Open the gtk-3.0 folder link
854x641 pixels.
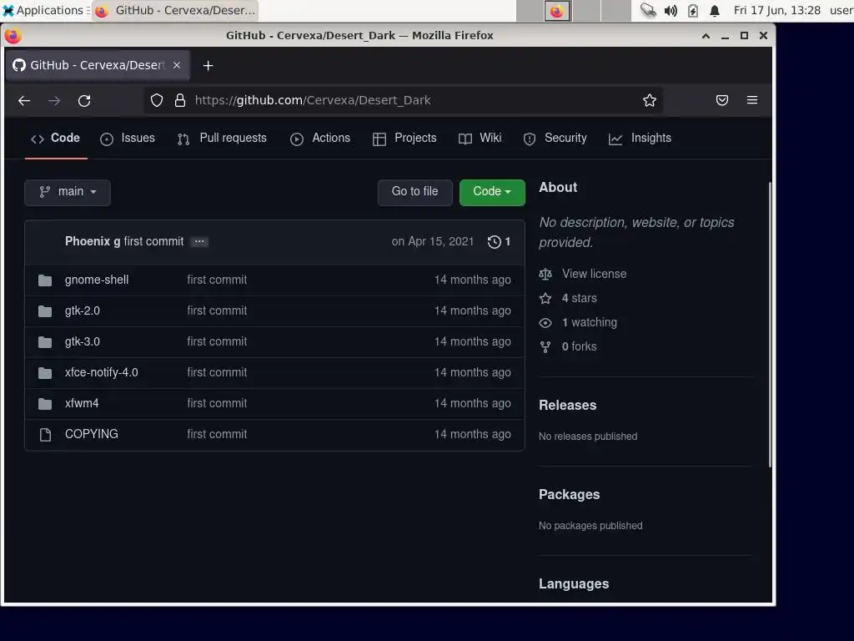(83, 341)
